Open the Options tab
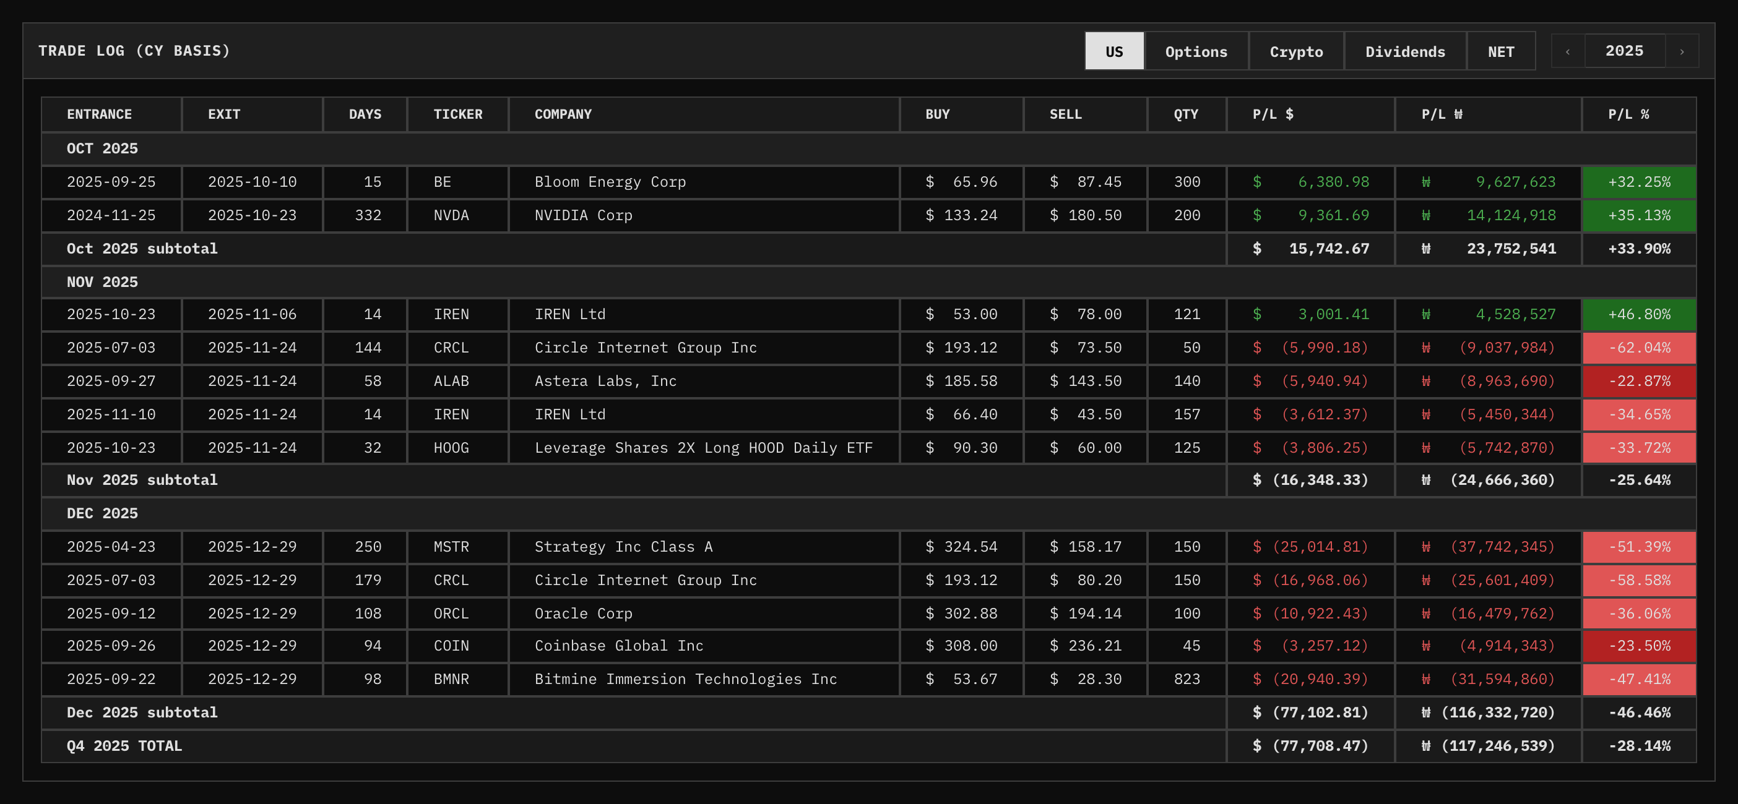Screen dimensions: 1738x804 1196,51
